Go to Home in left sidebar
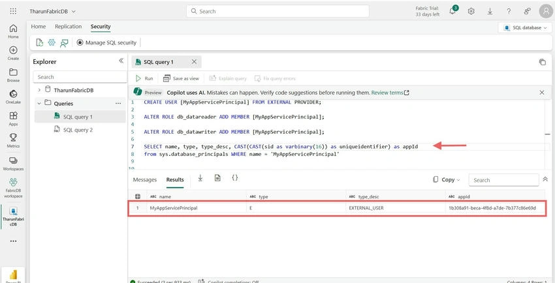This screenshot has height=283, width=555. (13, 31)
